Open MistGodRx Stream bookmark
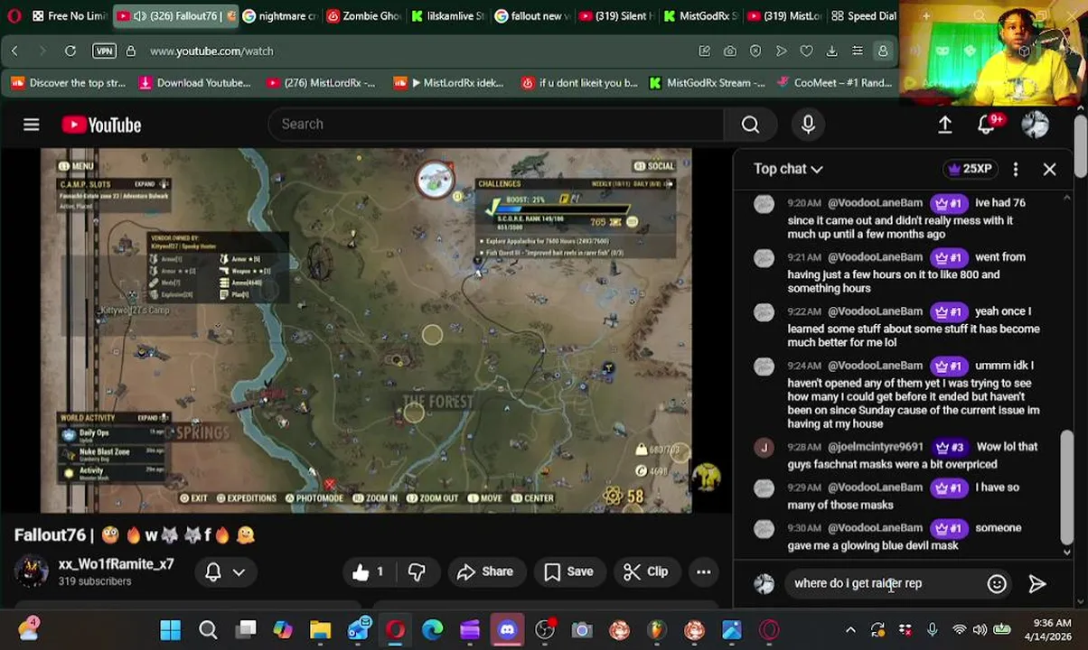The height and width of the screenshot is (650, 1088). coord(706,83)
